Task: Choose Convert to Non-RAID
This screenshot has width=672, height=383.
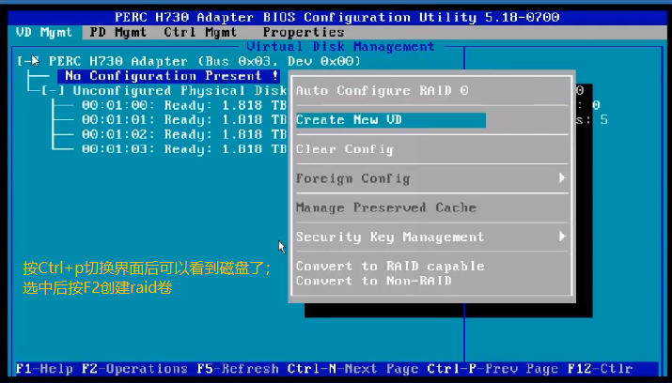Action: point(374,281)
